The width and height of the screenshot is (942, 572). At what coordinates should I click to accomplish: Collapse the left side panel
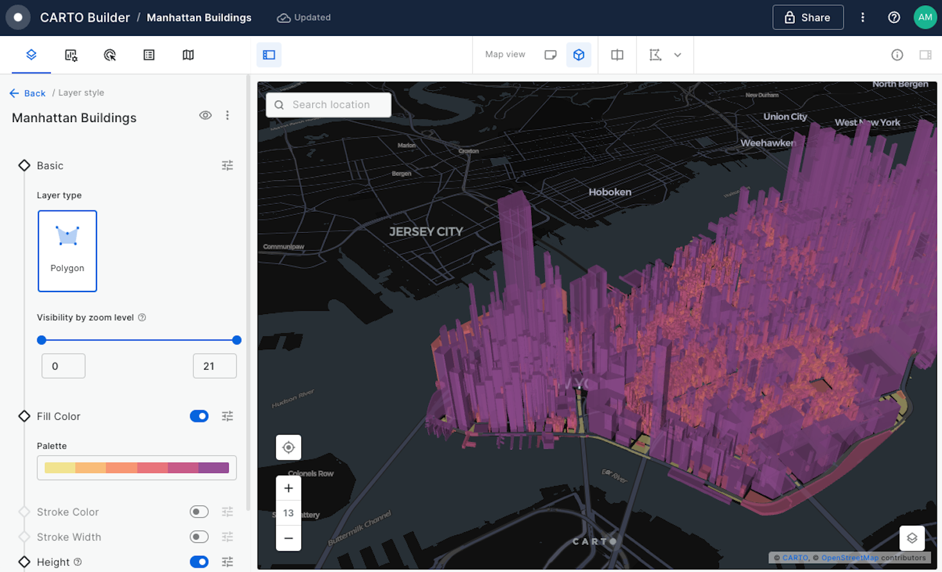pyautogui.click(x=269, y=55)
